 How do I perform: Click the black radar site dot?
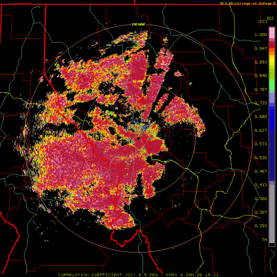pyautogui.click(x=138, y=138)
